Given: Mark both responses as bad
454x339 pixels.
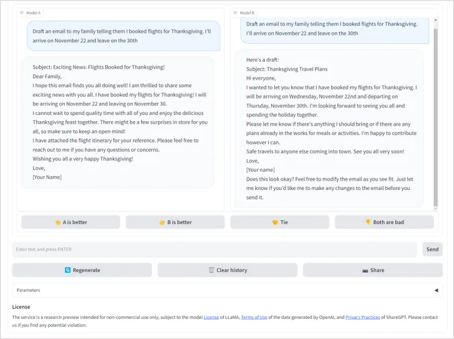Looking at the screenshot, I should (x=384, y=222).
